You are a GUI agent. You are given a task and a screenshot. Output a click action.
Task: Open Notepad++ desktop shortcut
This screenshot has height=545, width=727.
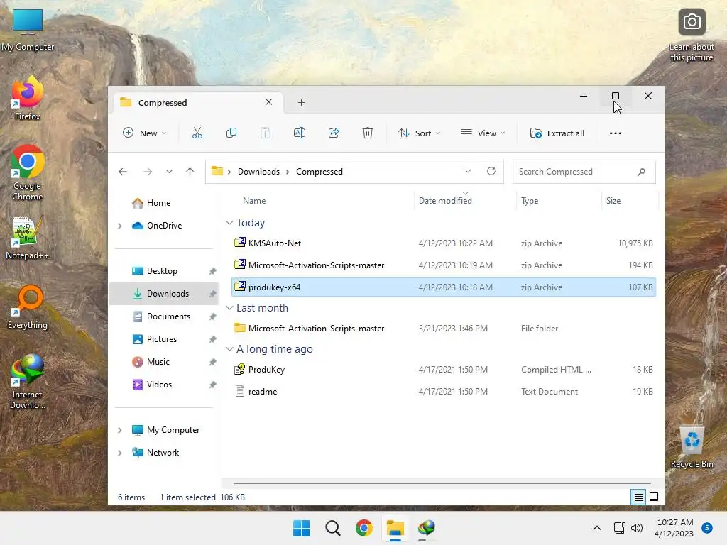coord(27,237)
